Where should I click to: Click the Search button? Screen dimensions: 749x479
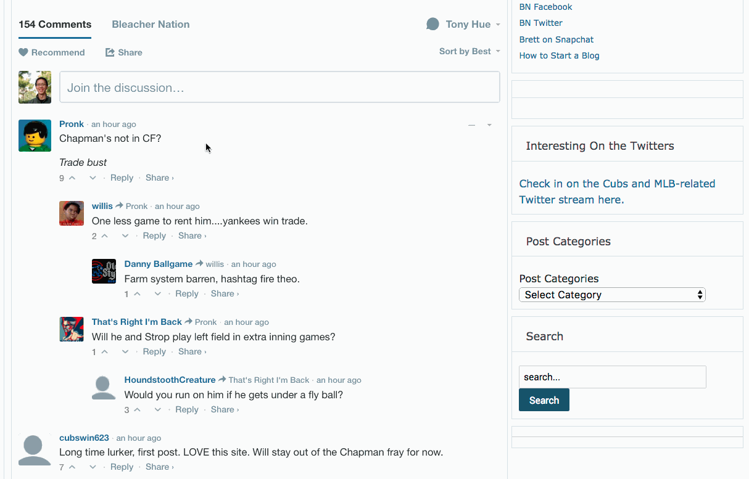[x=544, y=399]
